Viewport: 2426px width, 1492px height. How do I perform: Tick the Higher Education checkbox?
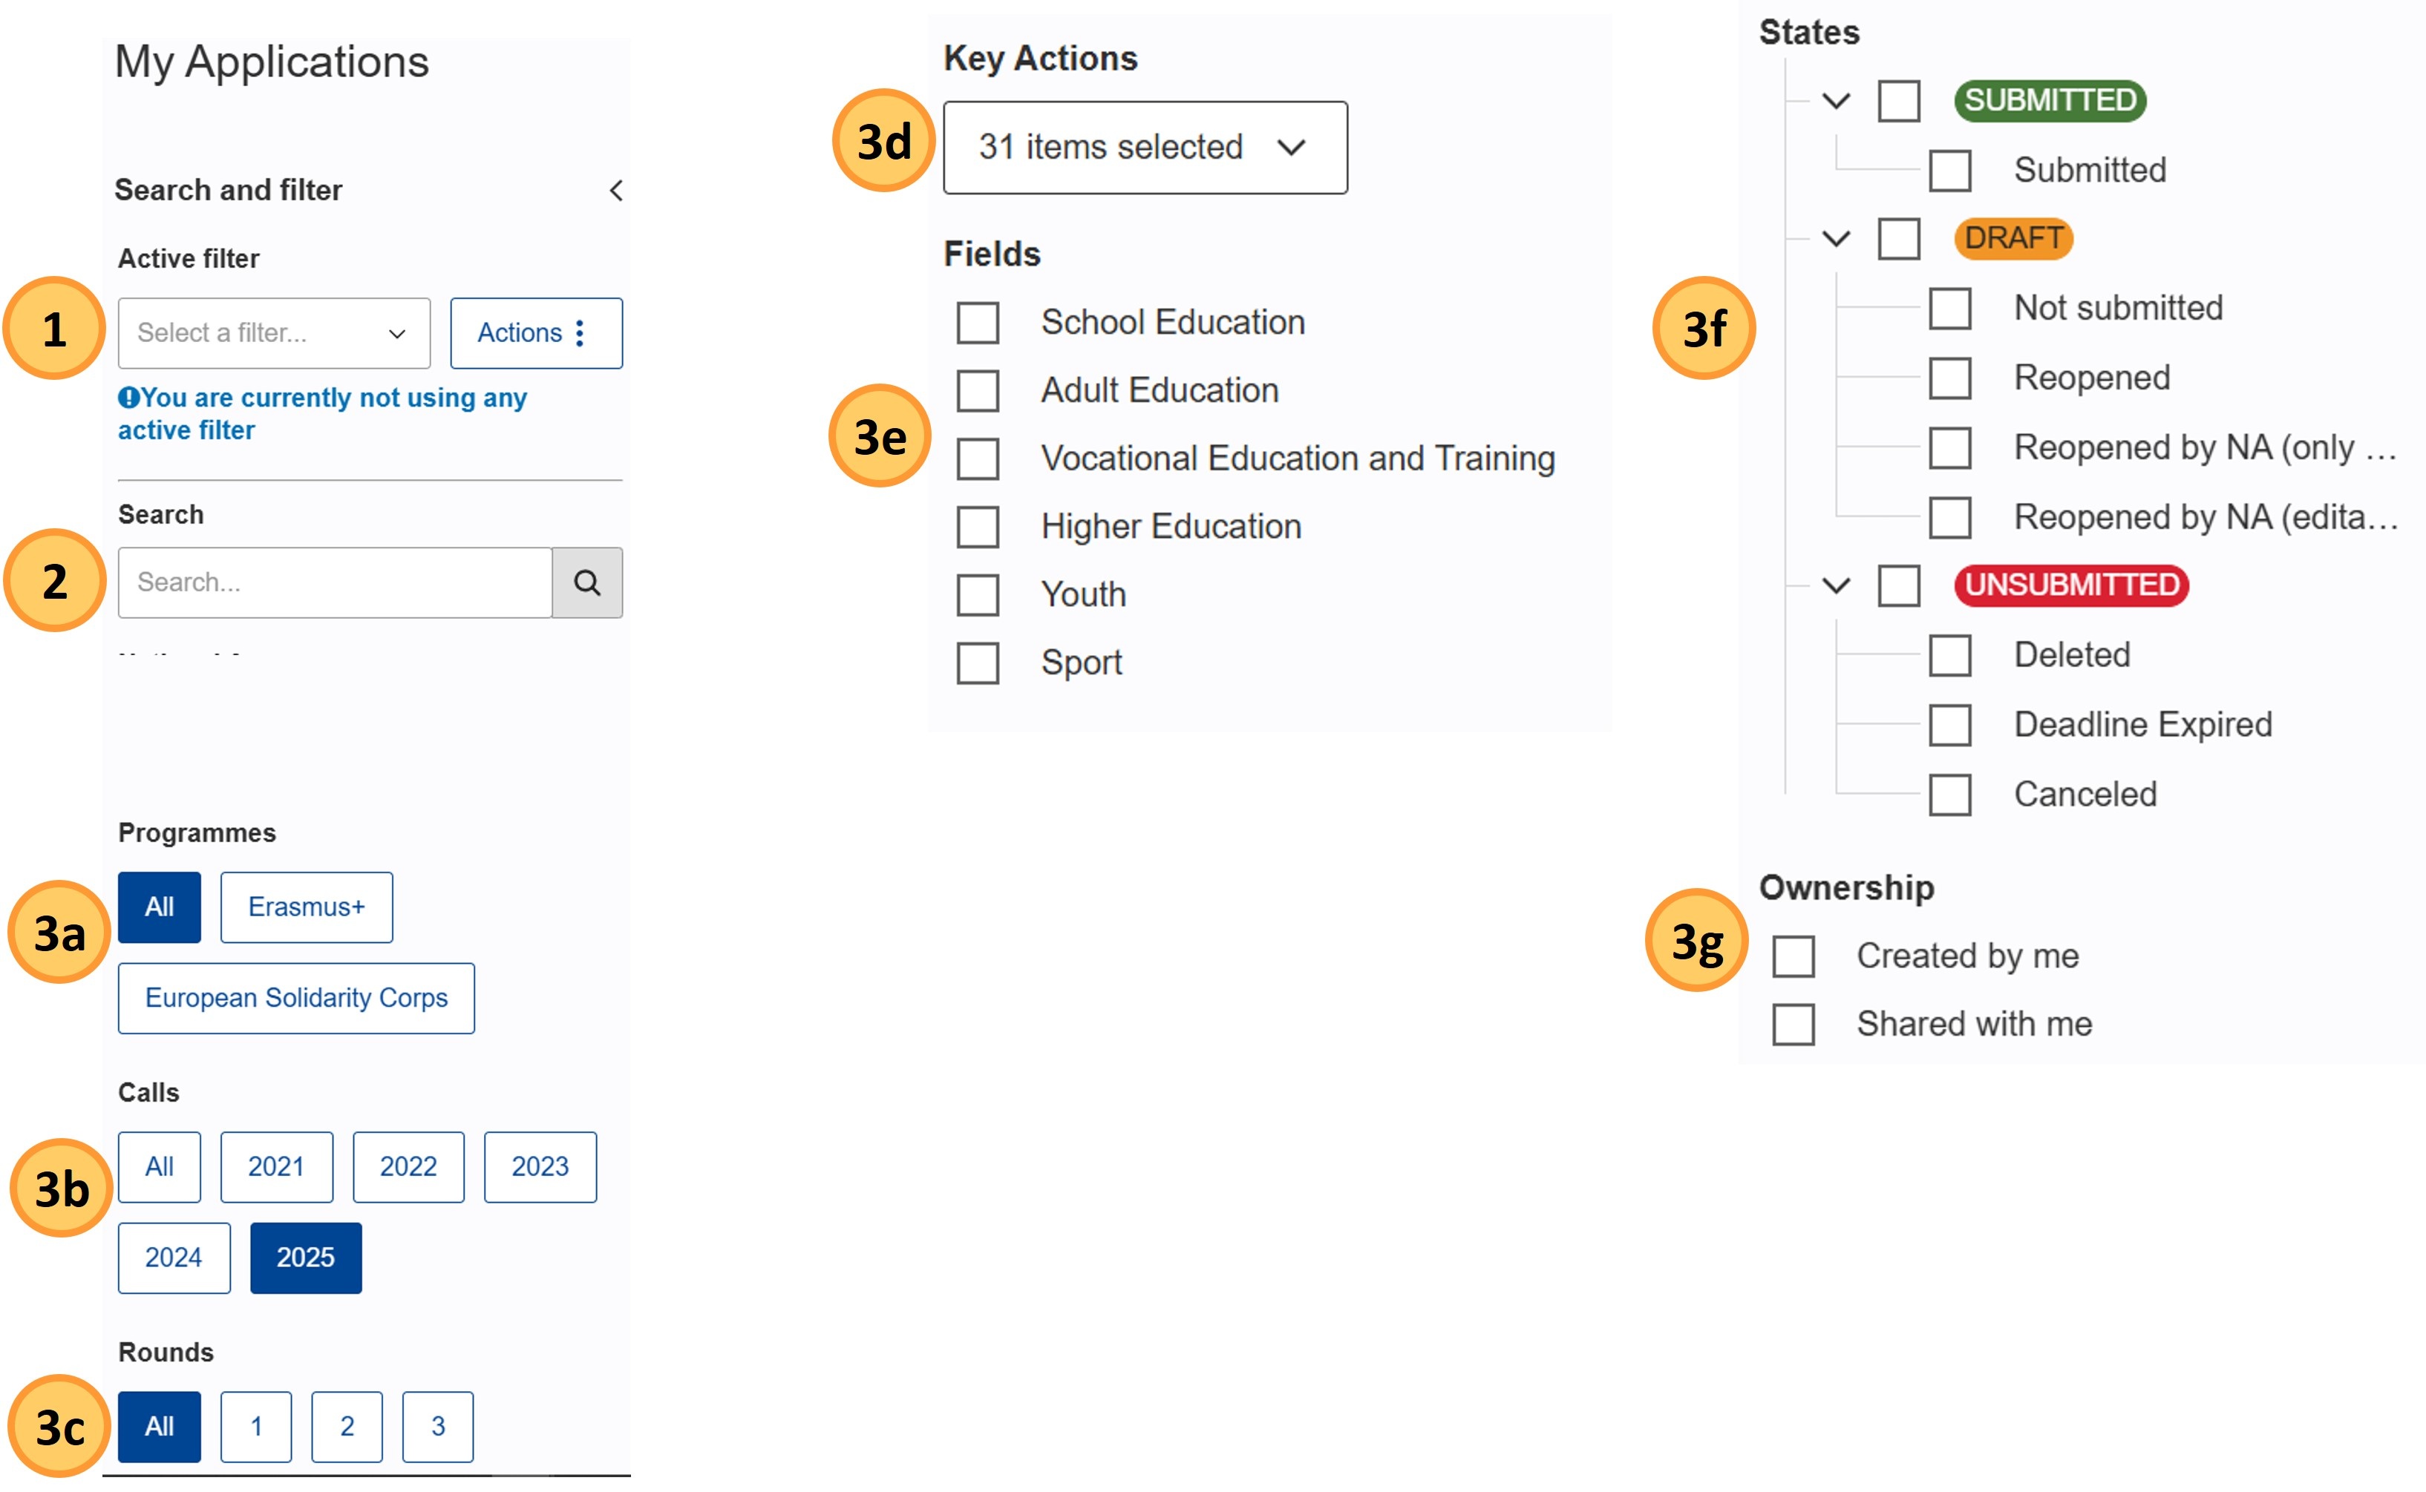(978, 527)
